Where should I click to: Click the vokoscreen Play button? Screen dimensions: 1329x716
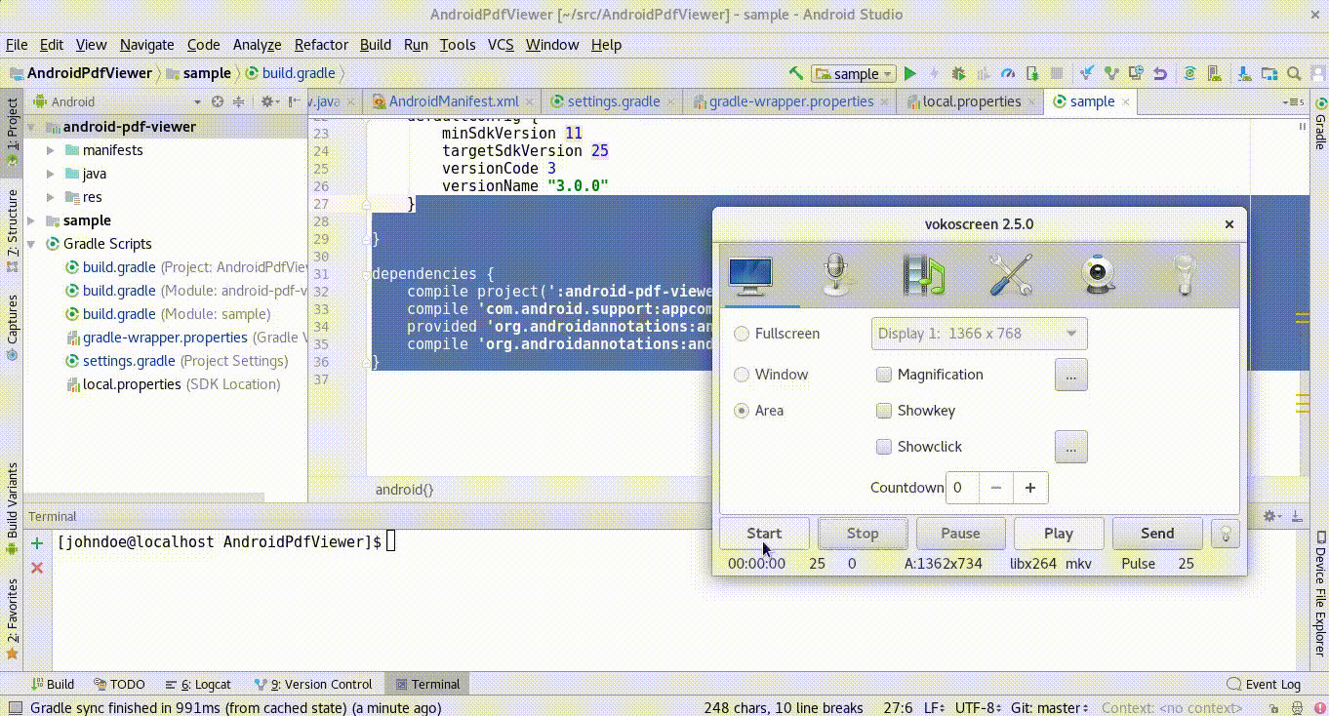coord(1059,534)
